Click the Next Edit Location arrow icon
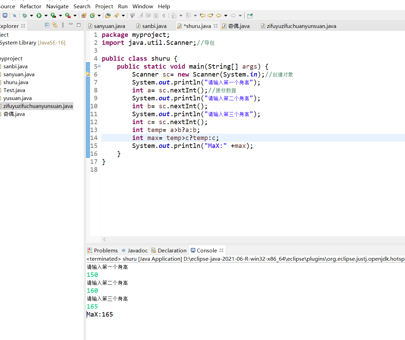This screenshot has height=340, width=405. pos(210,16)
